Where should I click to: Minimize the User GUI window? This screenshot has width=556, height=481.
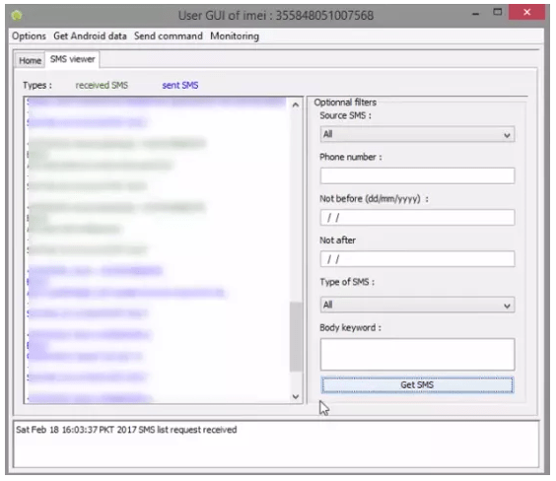click(x=476, y=14)
